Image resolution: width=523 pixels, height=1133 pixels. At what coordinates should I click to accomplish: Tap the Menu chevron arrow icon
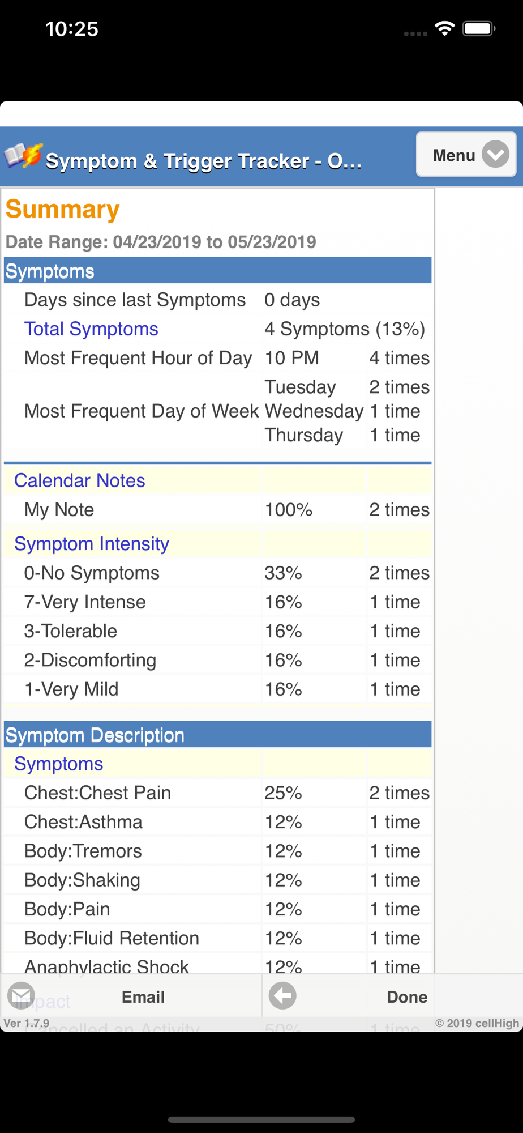(x=496, y=154)
